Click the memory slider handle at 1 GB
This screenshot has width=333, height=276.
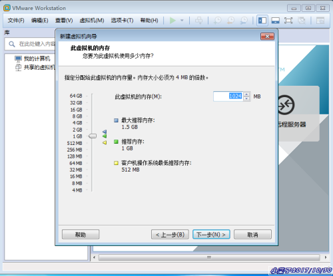pos(93,136)
